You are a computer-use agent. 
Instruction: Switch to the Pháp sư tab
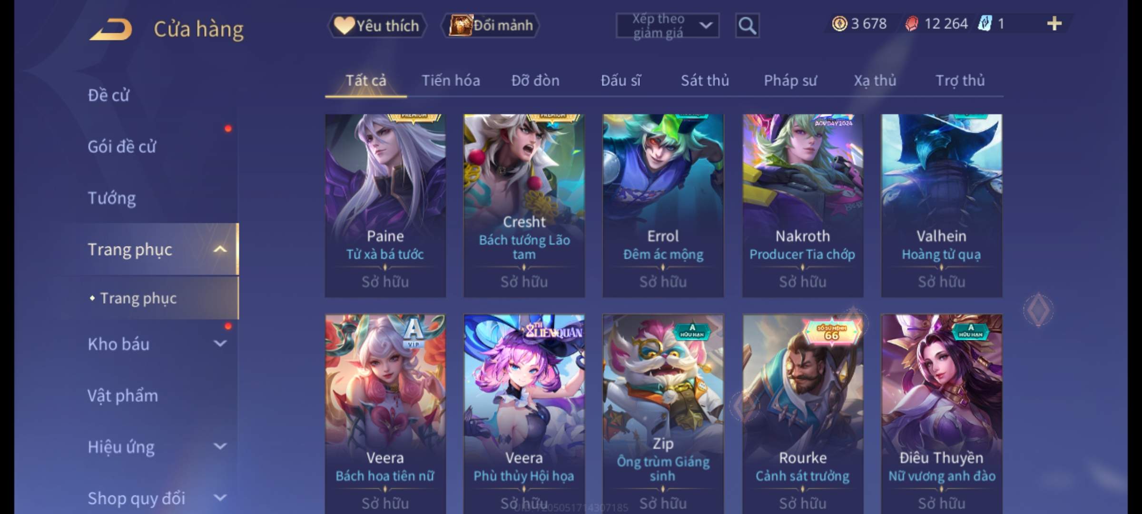790,80
